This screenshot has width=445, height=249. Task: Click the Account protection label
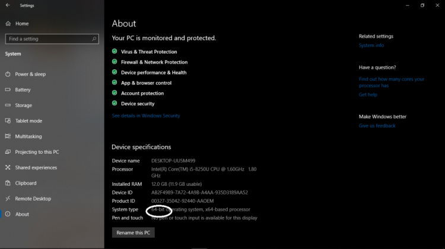(x=142, y=93)
